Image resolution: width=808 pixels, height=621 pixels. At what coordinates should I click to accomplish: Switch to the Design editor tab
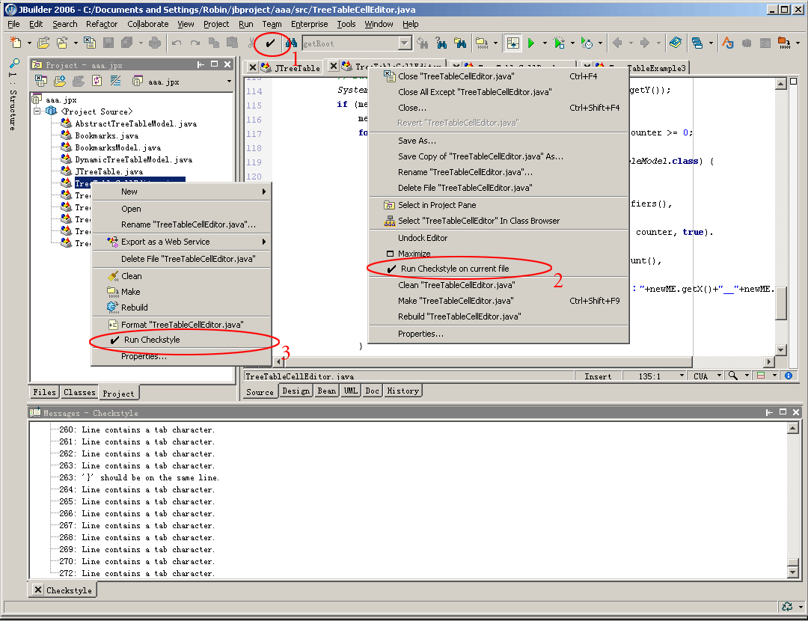[x=296, y=391]
